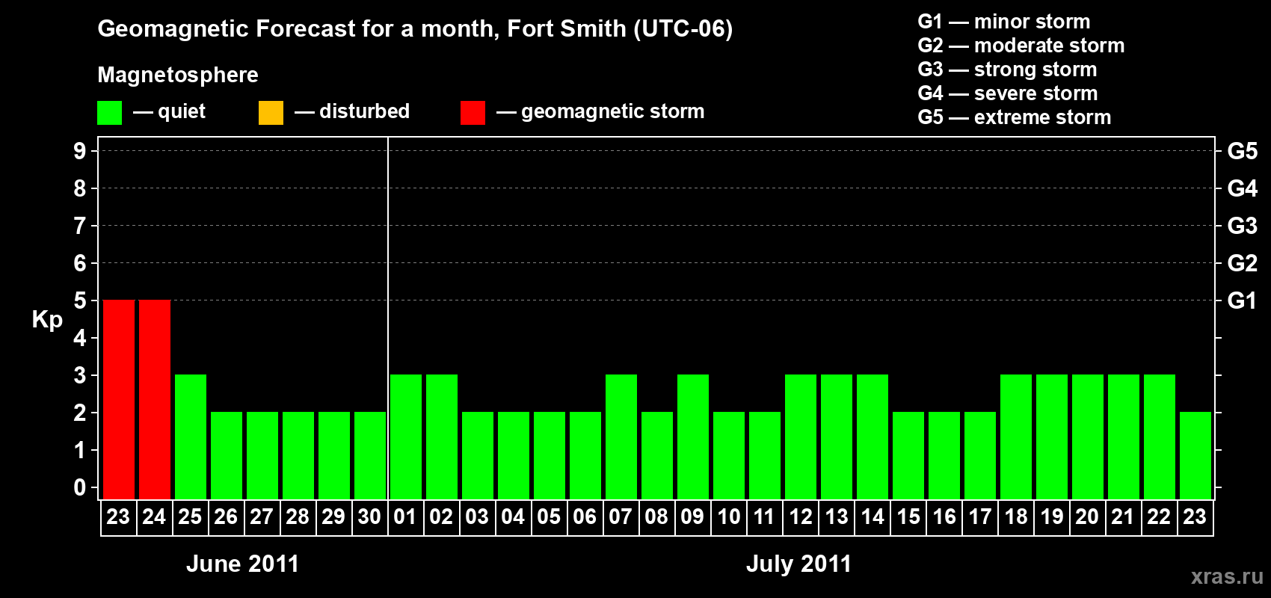
Task: Click the '— quiet' legend label
Action: point(169,111)
